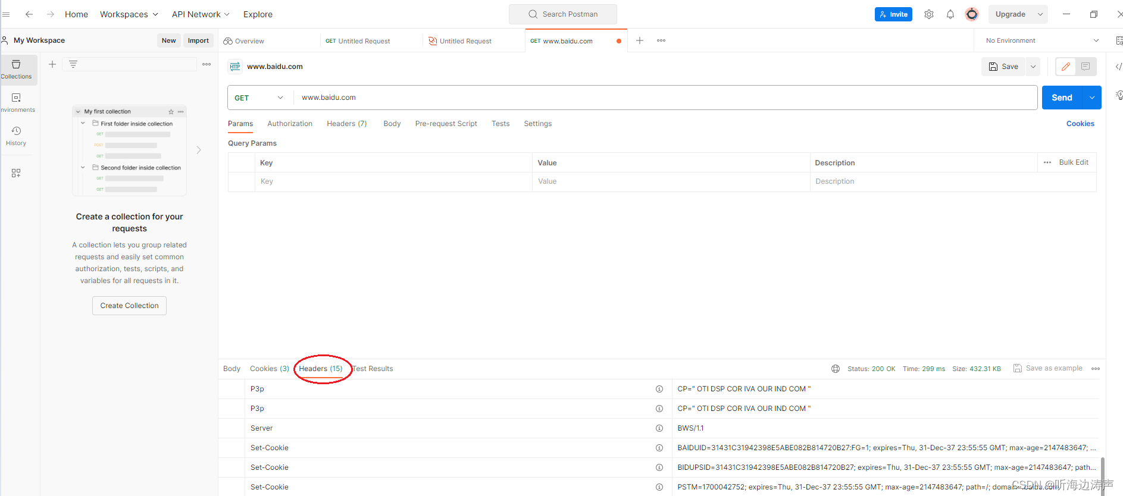Screen dimensions: 1123x496
Task: Click the filter collections icon
Action: [x=73, y=64]
